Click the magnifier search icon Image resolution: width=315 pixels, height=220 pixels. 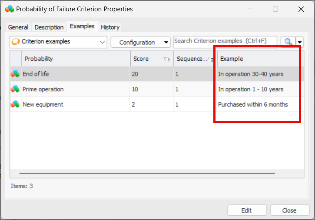coord(288,42)
